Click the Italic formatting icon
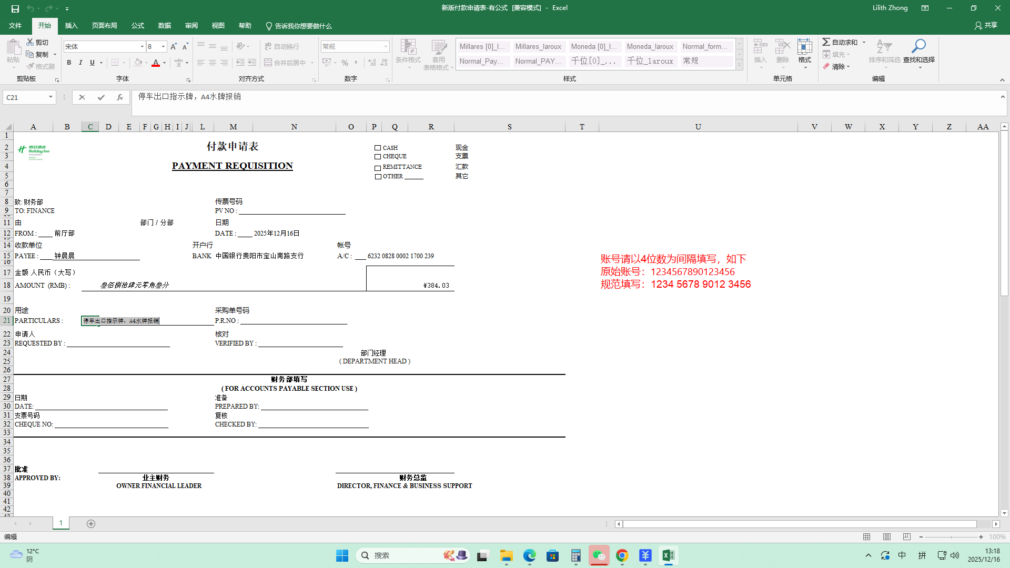1010x568 pixels. 80,63
